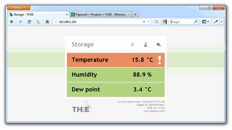The height and width of the screenshot is (130, 232).
Task: Switch to the Papouch Product TH2E tab
Action: coord(101,14)
